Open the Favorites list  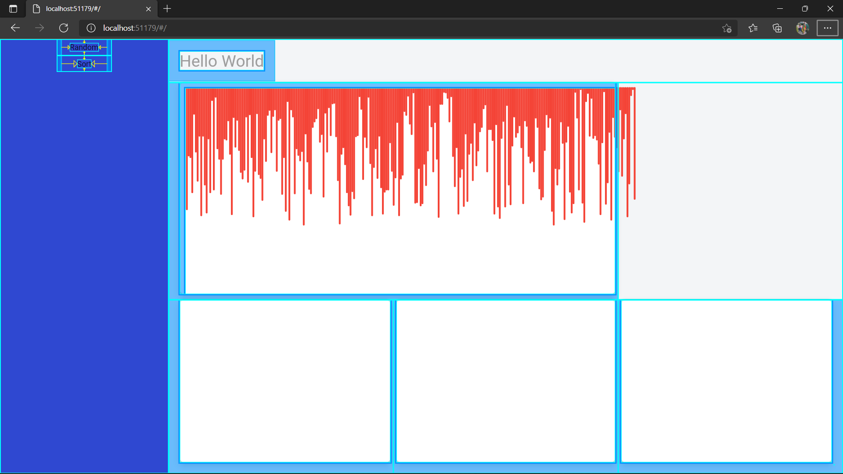(753, 28)
